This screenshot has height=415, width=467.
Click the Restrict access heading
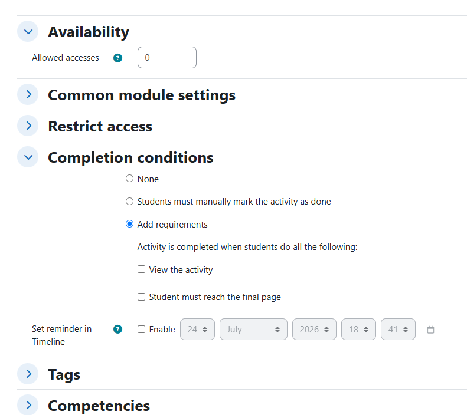coord(100,126)
